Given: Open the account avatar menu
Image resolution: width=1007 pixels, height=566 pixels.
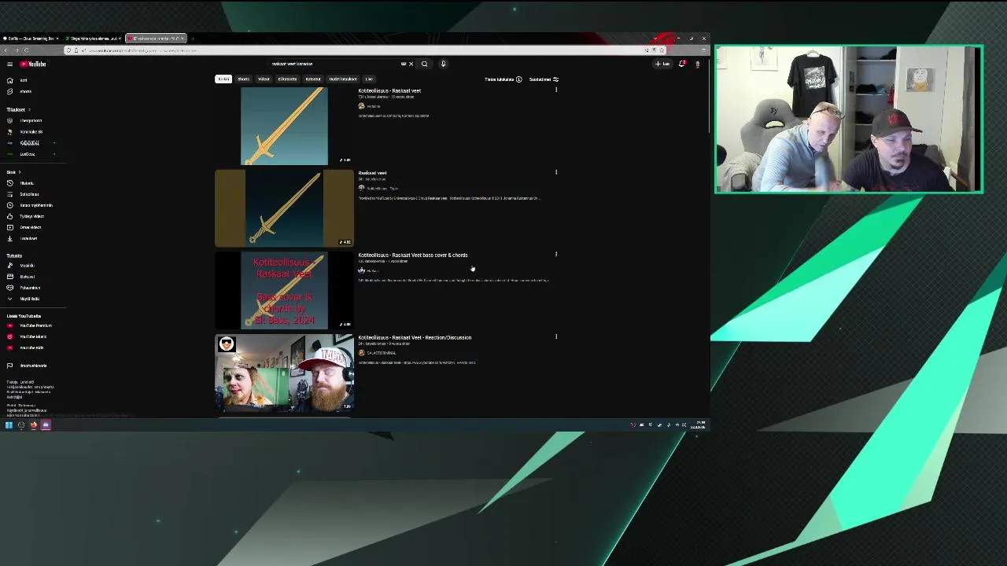Looking at the screenshot, I should pyautogui.click(x=697, y=64).
